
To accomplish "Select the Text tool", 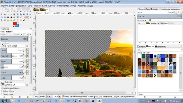I will point(11,17).
